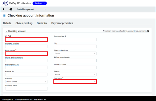The image size is (156, 101).
Task: Open the Status dropdown showing Active
Action: pos(75,74)
